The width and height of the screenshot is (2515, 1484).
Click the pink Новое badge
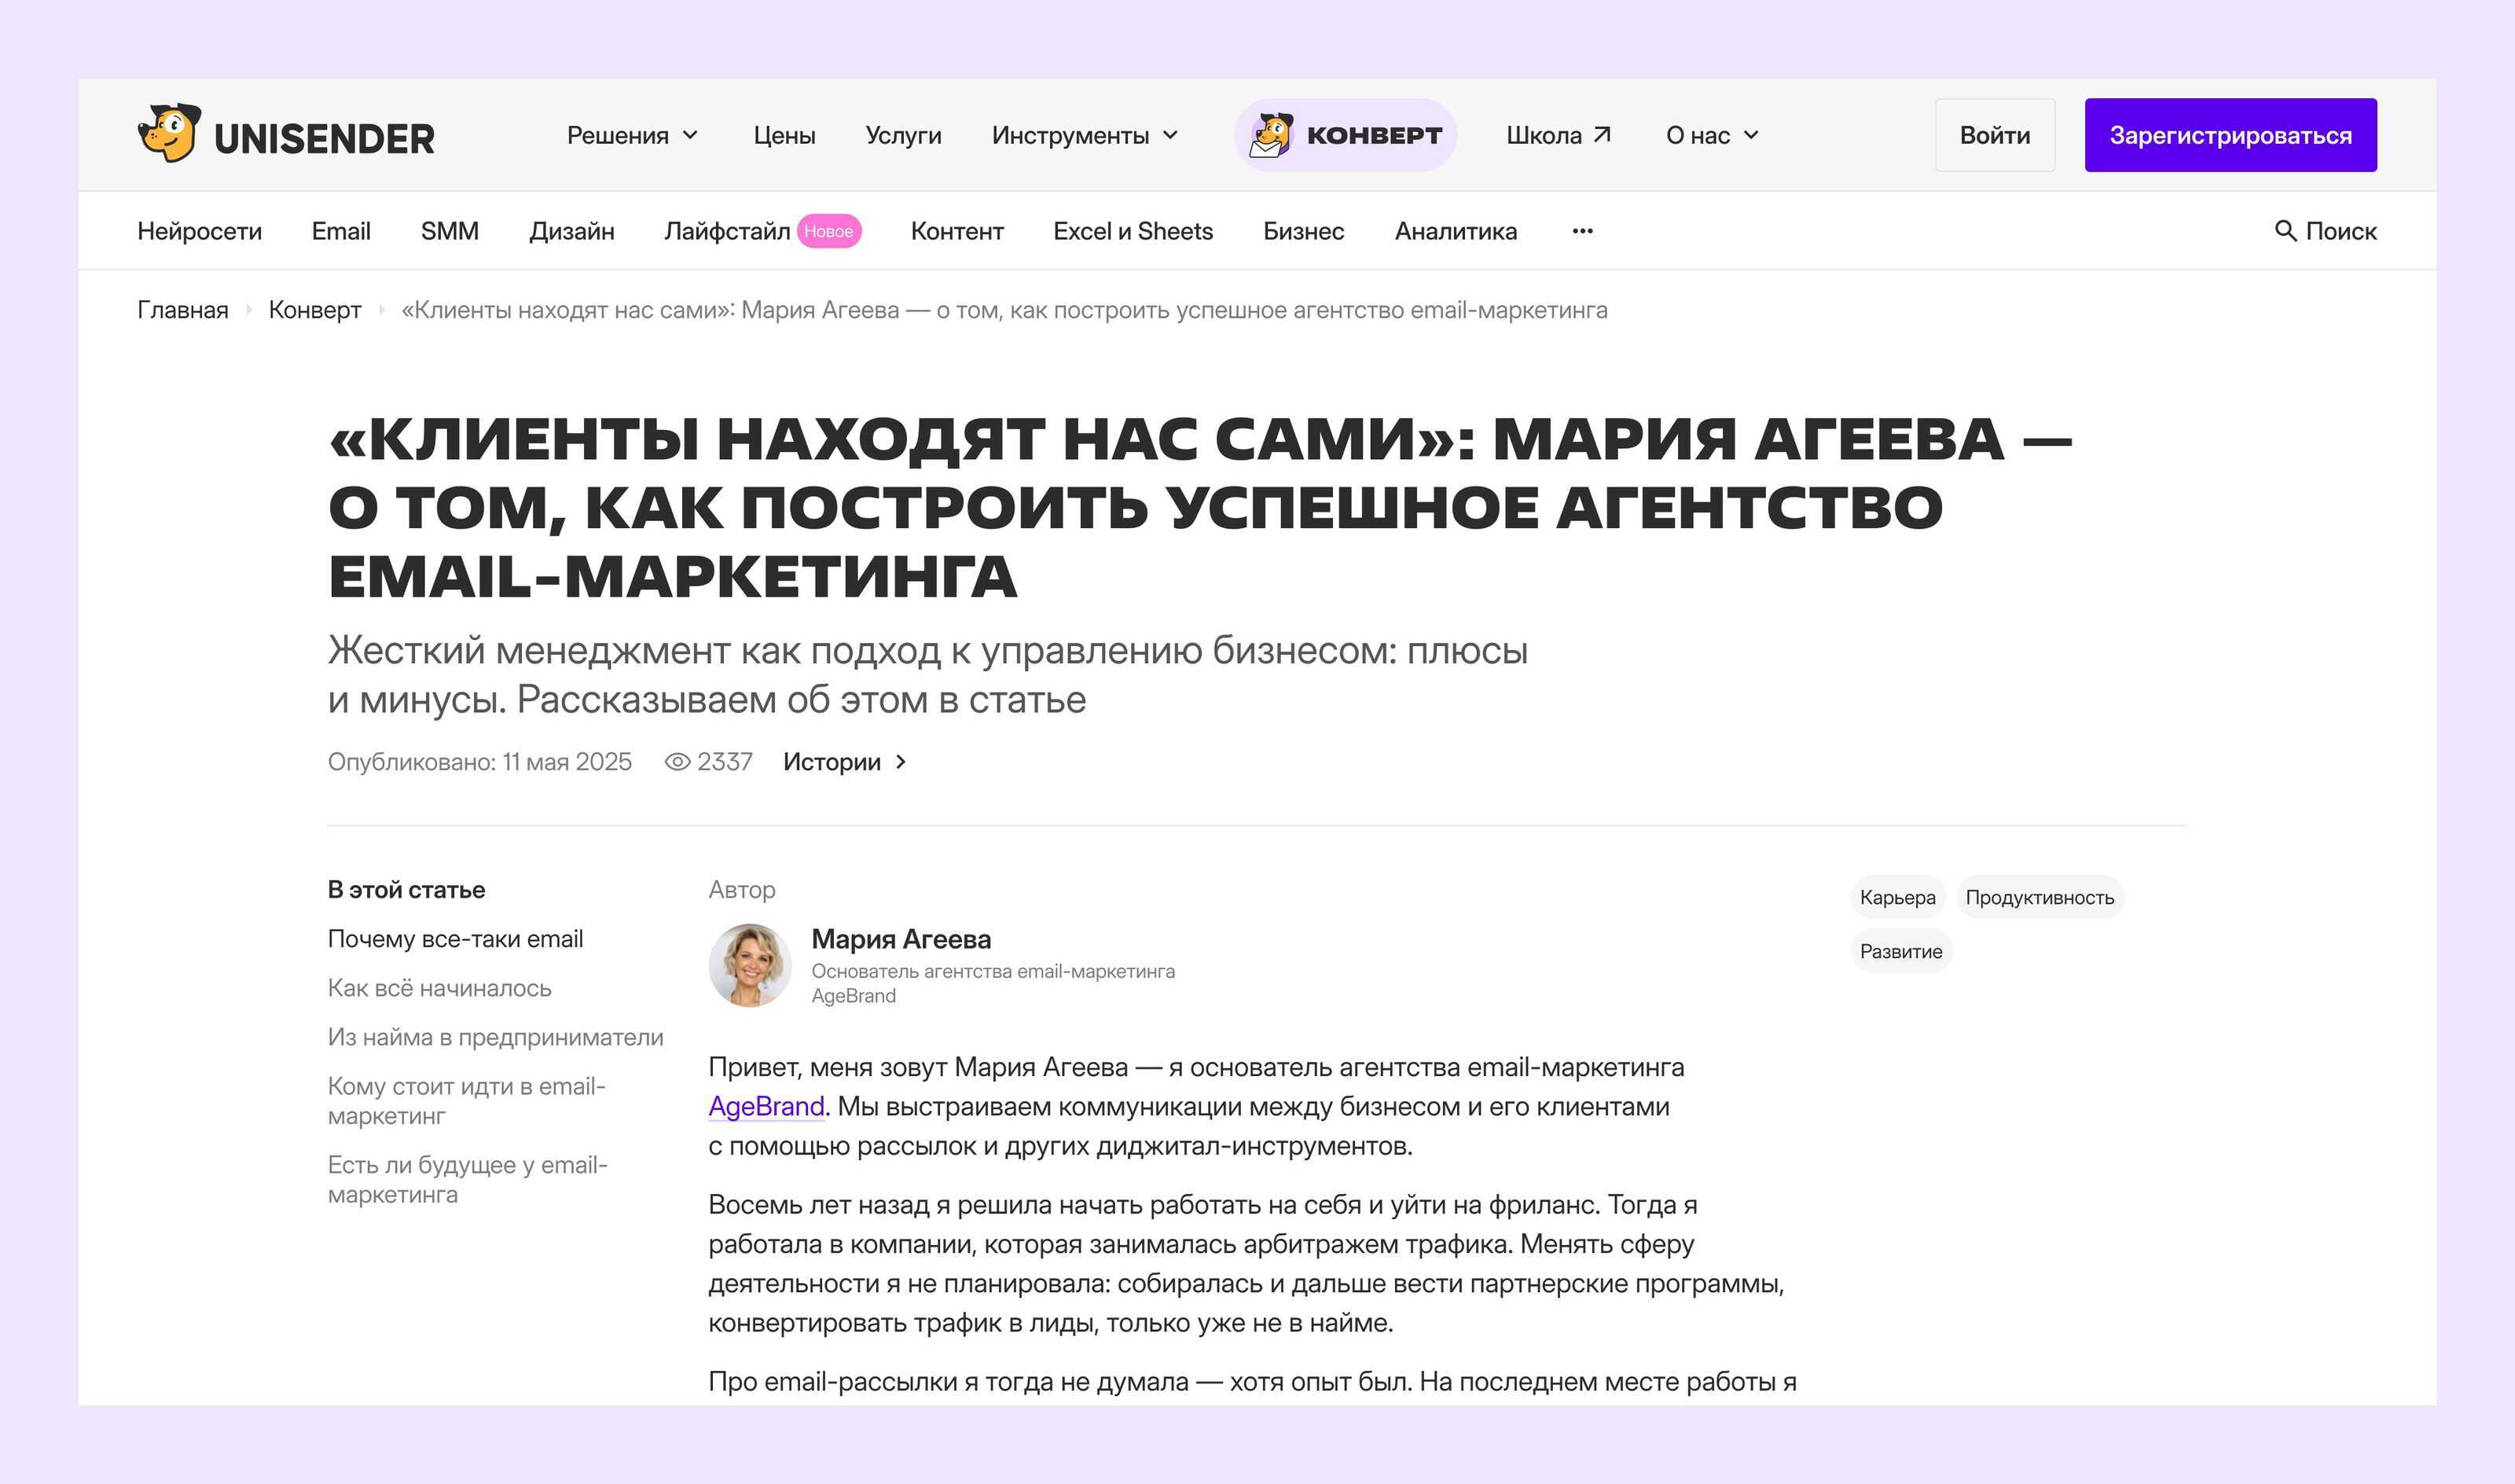[x=828, y=231]
